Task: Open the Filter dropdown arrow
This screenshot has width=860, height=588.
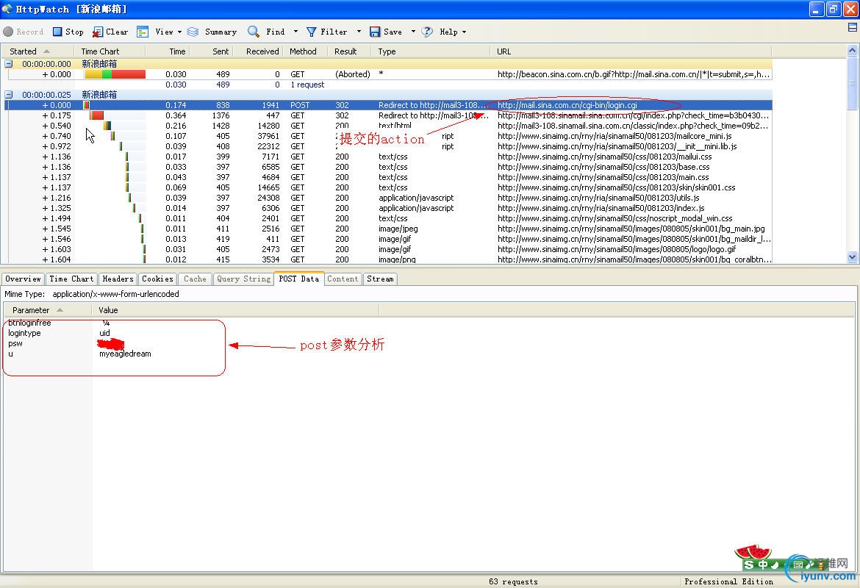Action: pos(359,32)
